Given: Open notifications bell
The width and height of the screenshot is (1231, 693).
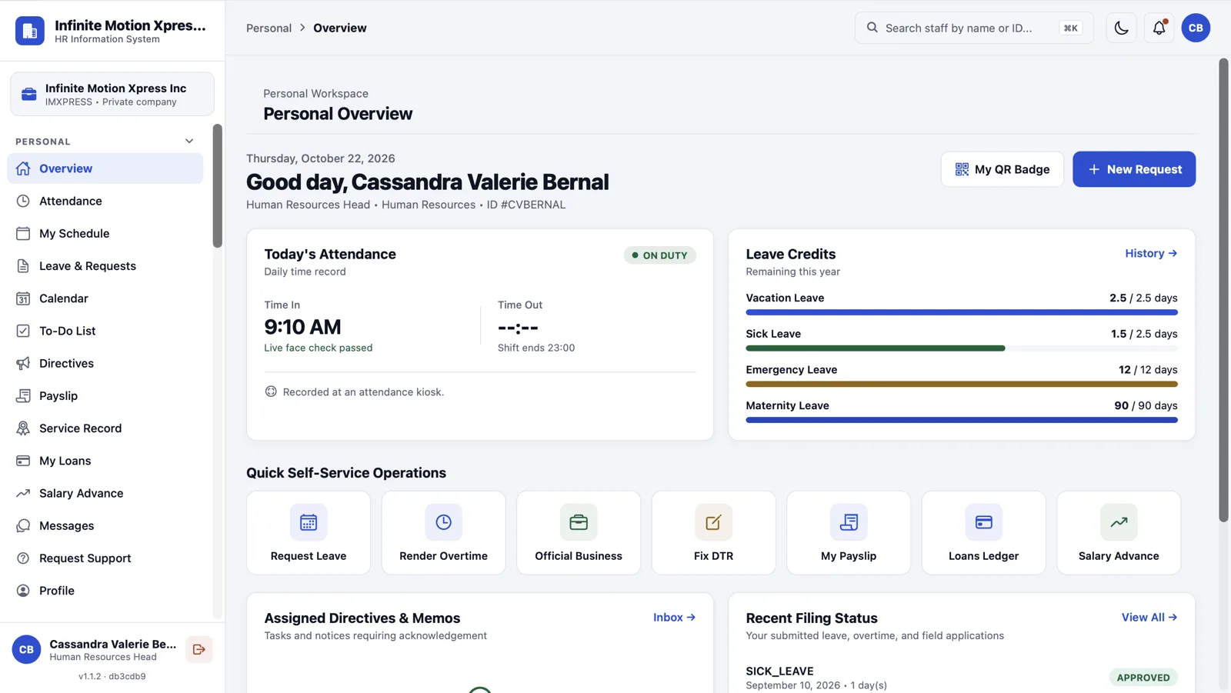Looking at the screenshot, I should (1159, 28).
